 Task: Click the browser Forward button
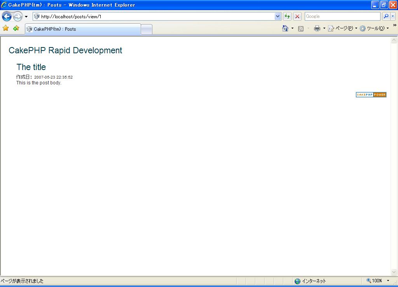(x=17, y=16)
